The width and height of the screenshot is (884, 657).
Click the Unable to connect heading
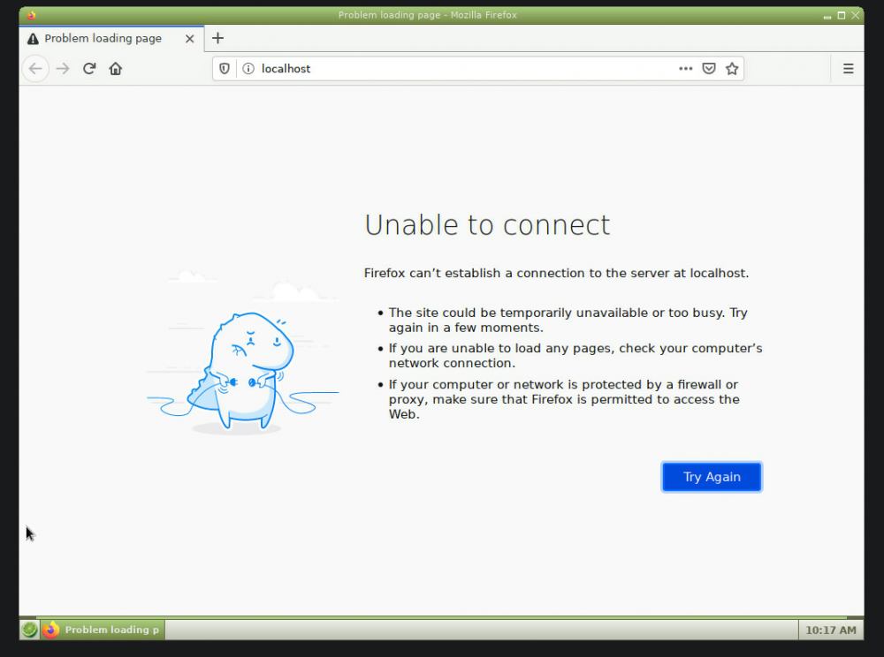point(487,225)
